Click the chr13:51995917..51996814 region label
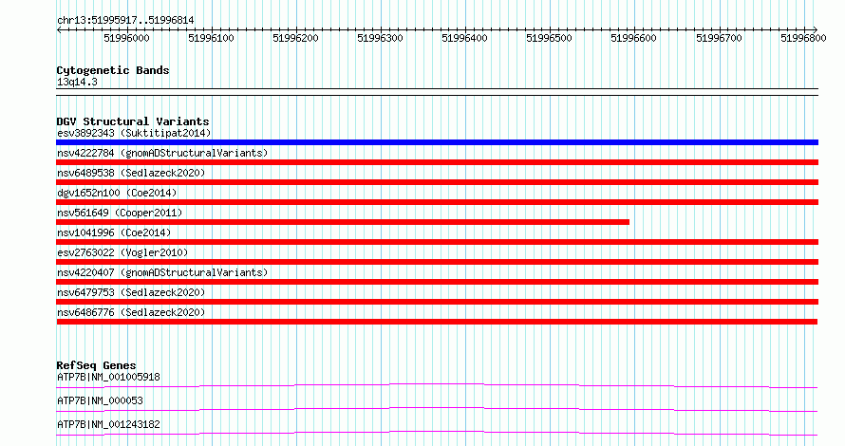The image size is (845, 446). click(125, 20)
